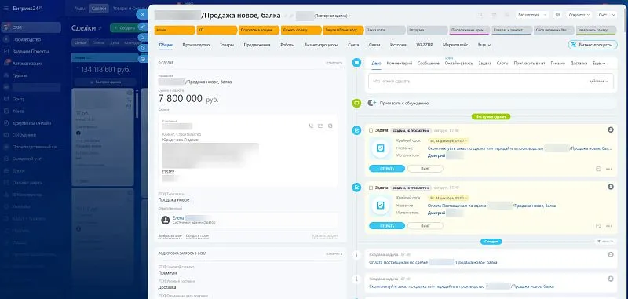The height and width of the screenshot is (299, 628).
Task: Click the Пригласить к обсуждению plus icon
Action: coord(371,103)
